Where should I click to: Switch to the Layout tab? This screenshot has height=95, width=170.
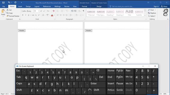(37, 6)
